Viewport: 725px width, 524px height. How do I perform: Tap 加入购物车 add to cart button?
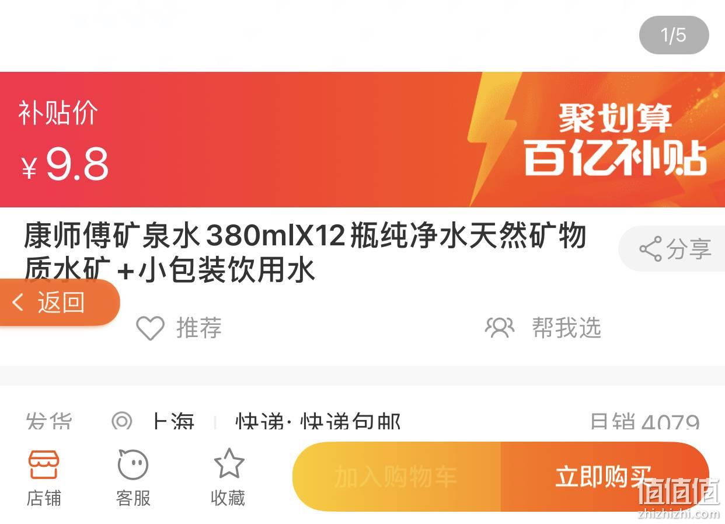click(396, 477)
